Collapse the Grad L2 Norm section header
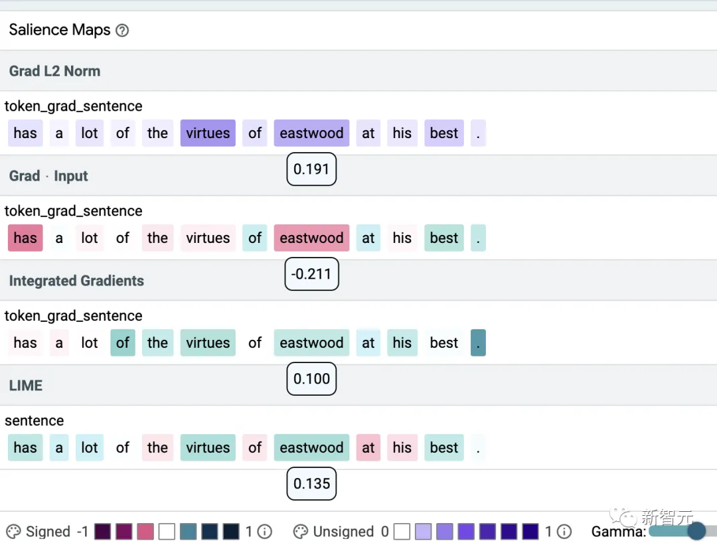 (54, 71)
